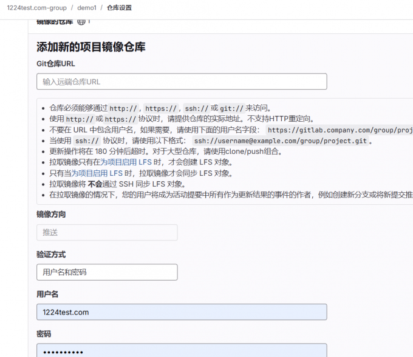Click the 用户名 field containing 1224test.com
The width and height of the screenshot is (413, 357).
(182, 312)
